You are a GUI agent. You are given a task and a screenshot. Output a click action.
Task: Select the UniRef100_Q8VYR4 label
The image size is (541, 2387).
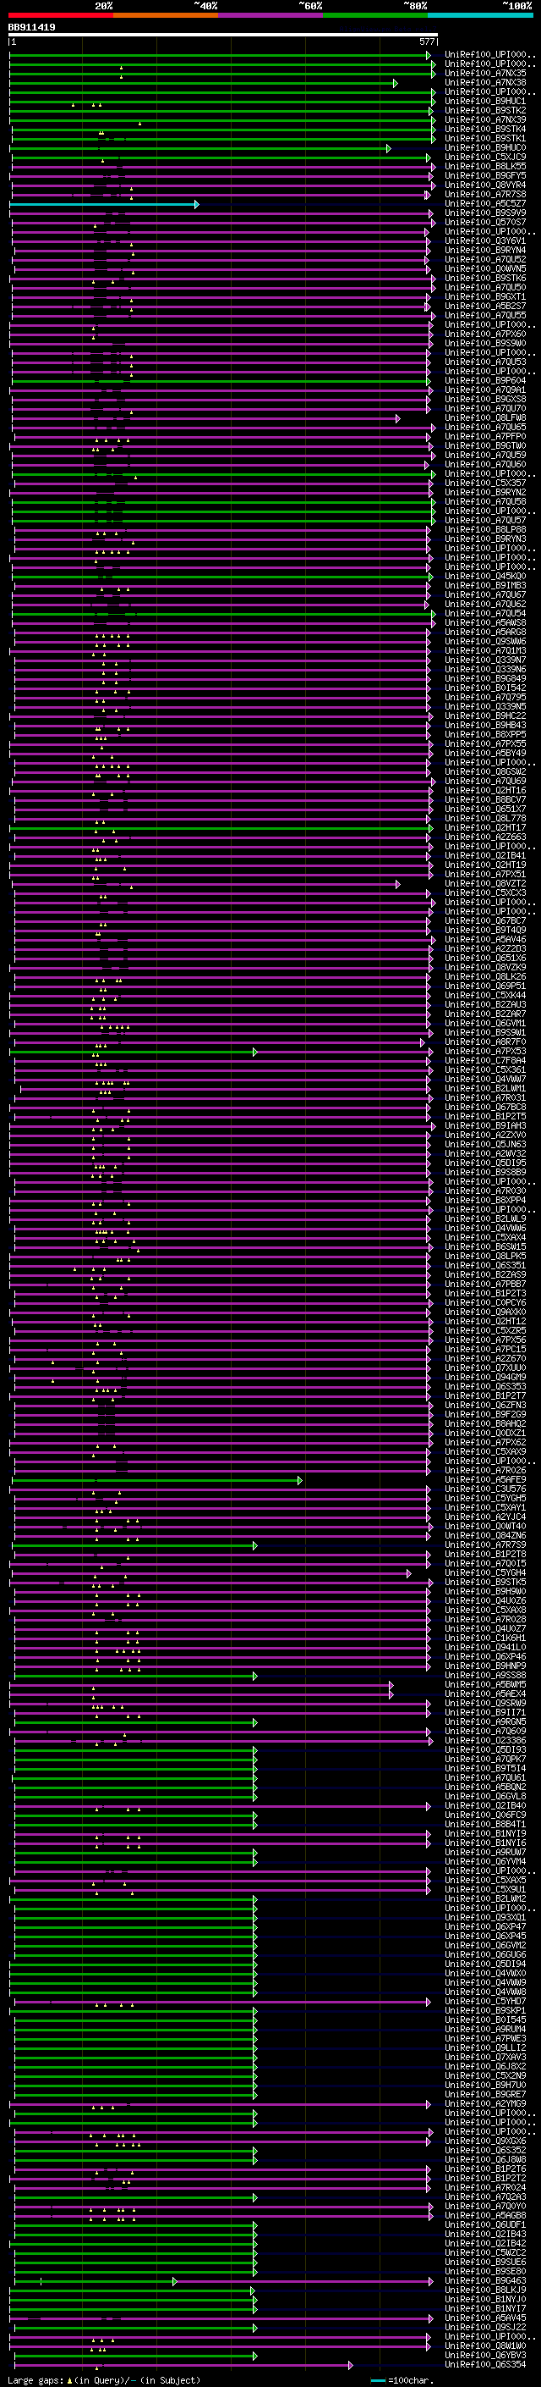coord(485,185)
